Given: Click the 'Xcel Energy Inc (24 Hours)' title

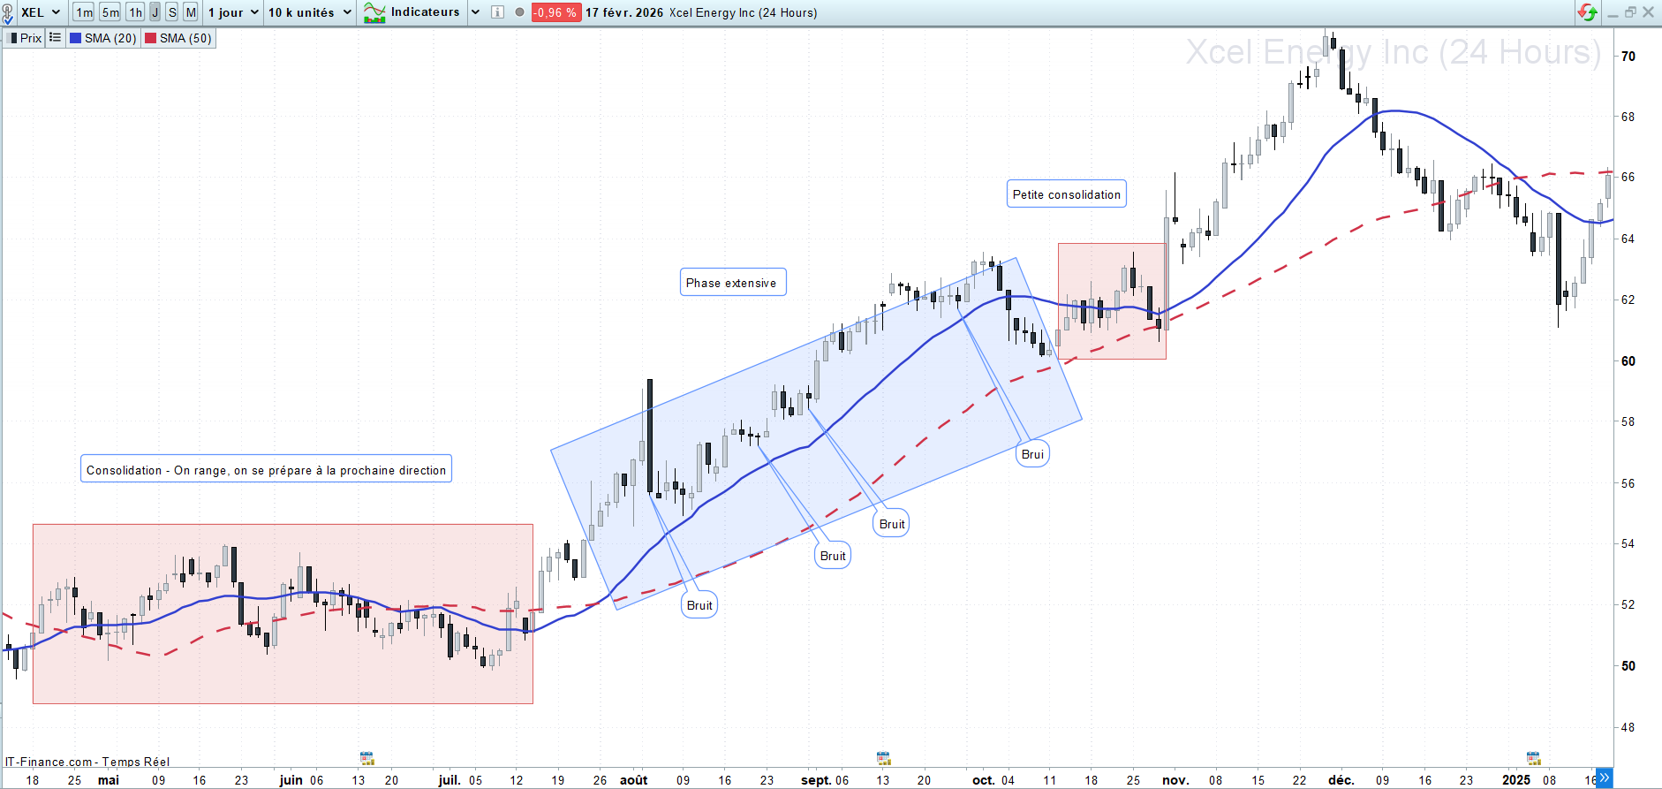Looking at the screenshot, I should [744, 12].
